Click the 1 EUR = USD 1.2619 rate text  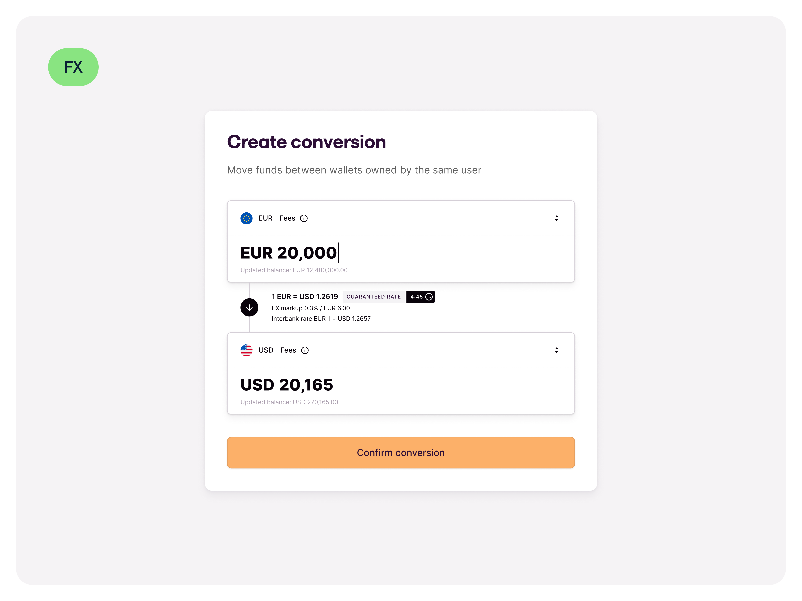pos(305,296)
